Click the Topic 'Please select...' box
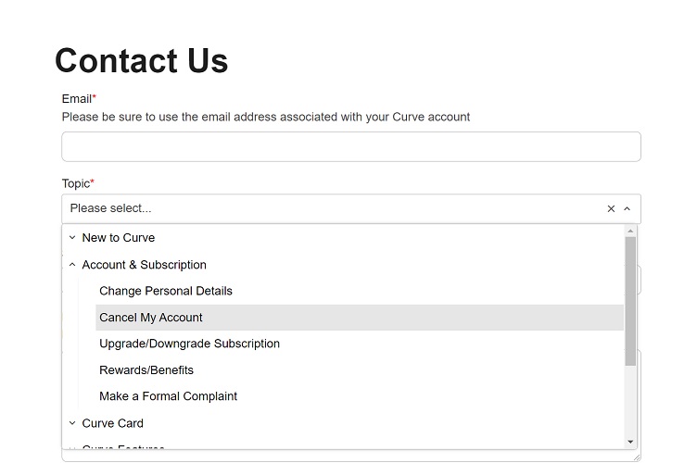Image resolution: width=697 pixels, height=463 pixels. [324, 209]
